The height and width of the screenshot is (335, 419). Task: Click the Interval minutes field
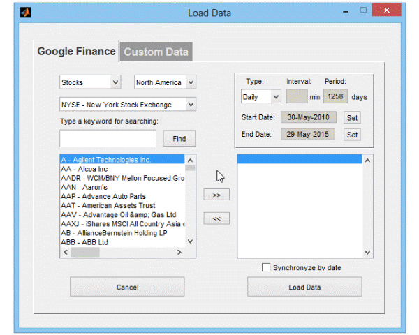(297, 96)
